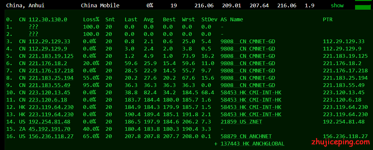Viewport: 373px width, 150px height.
Task: Click the green 'show' link
Action: pos(337,5)
